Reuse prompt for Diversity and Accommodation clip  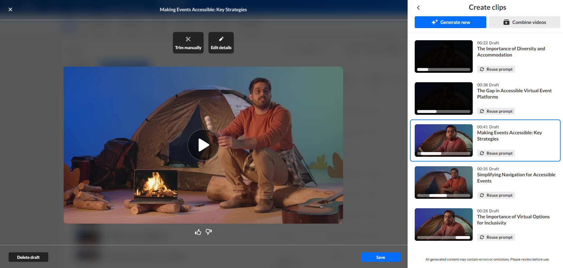tap(496, 69)
